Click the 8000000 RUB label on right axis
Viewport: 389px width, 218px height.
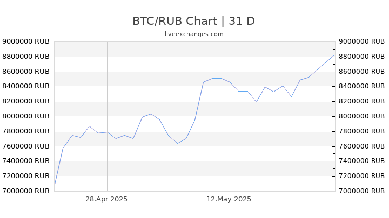pyautogui.click(x=361, y=116)
